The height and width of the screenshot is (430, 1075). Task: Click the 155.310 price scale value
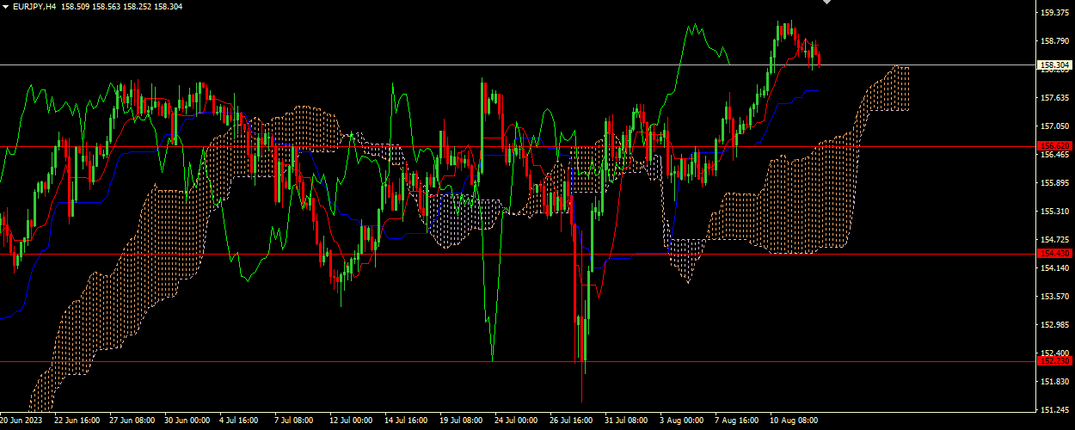[1055, 211]
